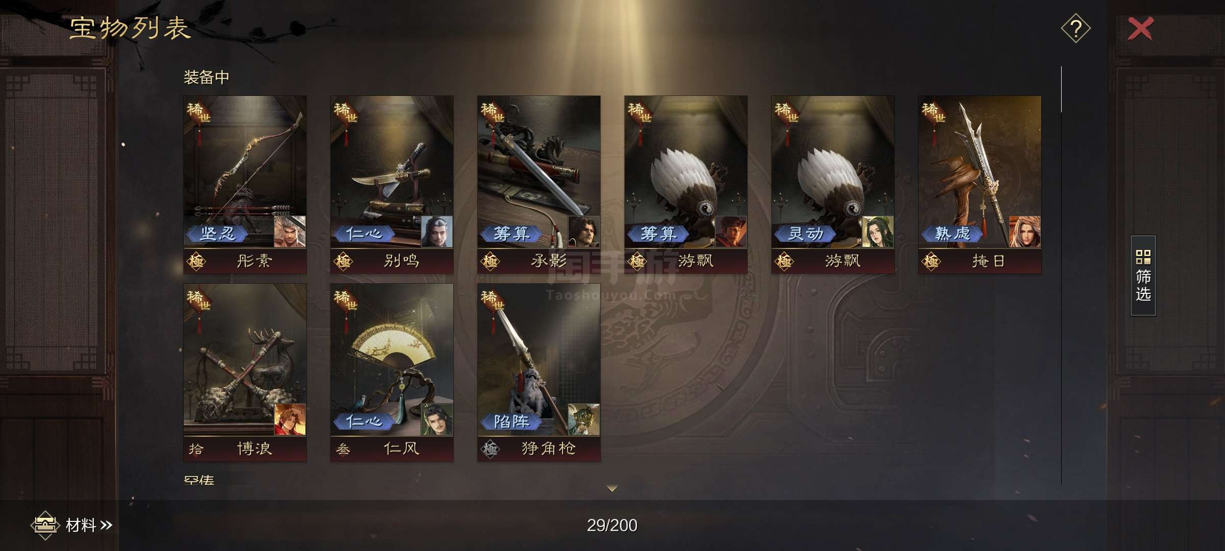Select the 掩日 spear treasure card

point(980,185)
